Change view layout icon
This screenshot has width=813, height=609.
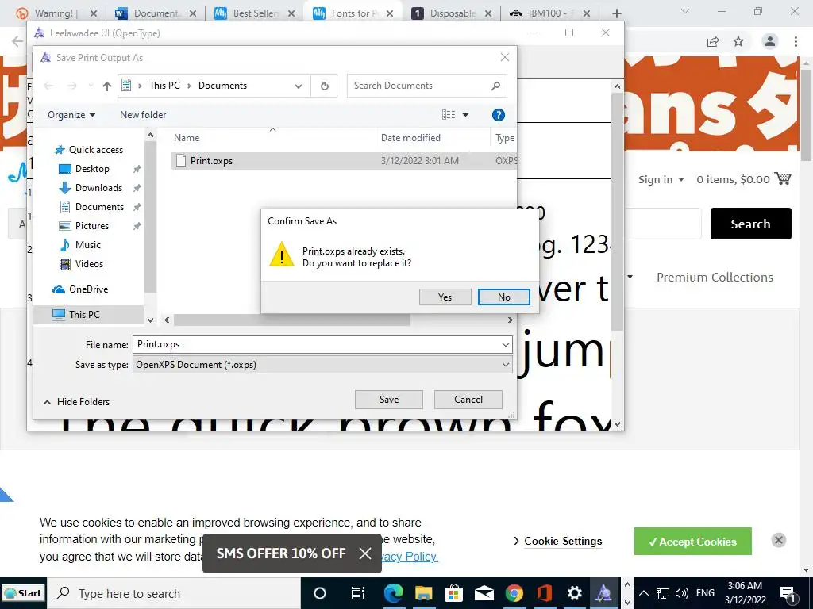tap(449, 115)
